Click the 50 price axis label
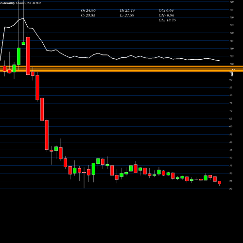 231,142
